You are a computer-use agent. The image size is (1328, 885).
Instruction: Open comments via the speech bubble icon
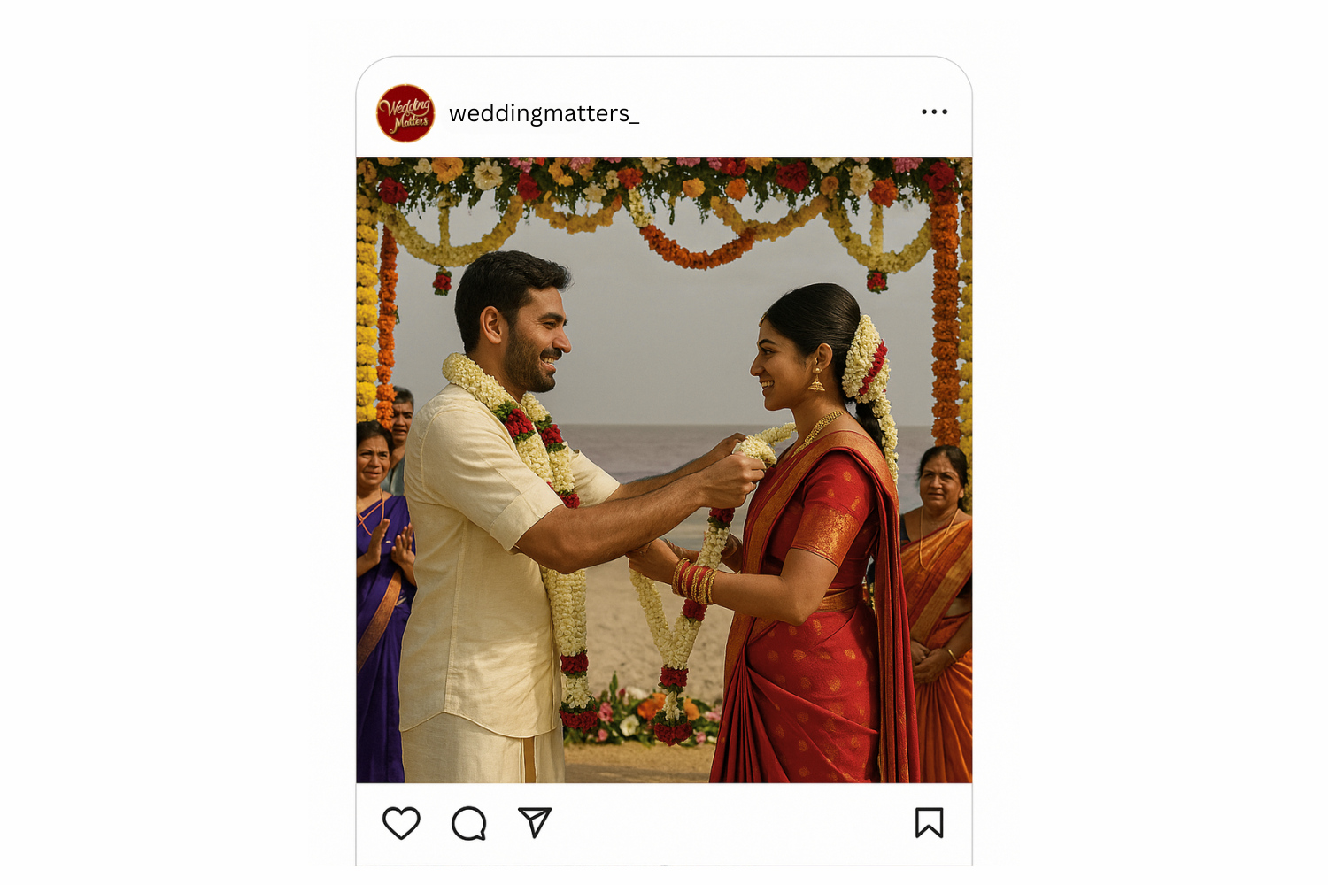coord(468,823)
